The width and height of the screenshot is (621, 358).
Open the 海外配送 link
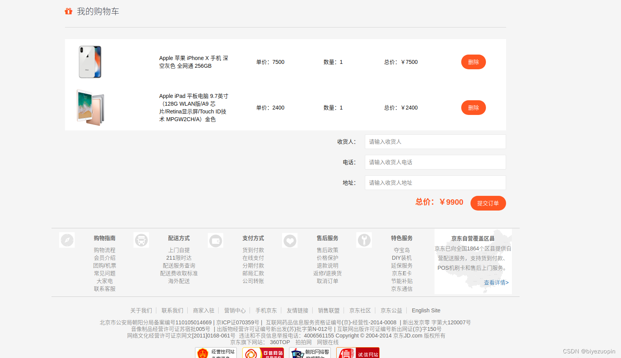coord(179,281)
